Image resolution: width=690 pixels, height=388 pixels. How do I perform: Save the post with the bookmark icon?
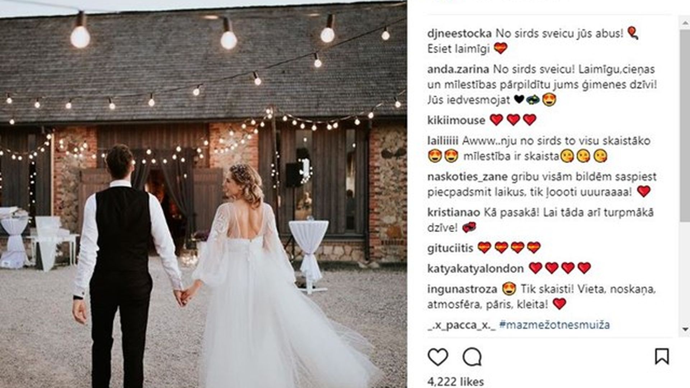[x=662, y=357]
